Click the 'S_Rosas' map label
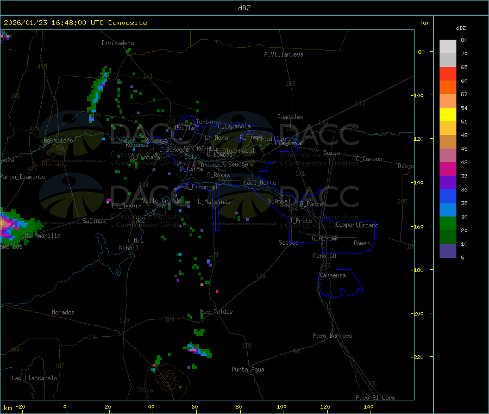This screenshot has width=489, height=414. tap(218, 175)
